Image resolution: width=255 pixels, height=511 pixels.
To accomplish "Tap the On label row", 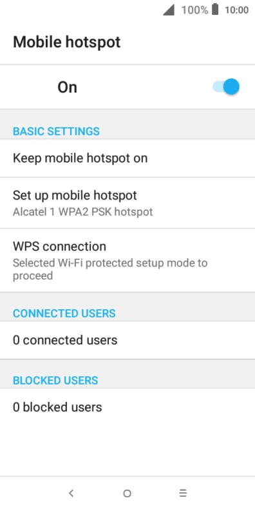I will [127, 87].
